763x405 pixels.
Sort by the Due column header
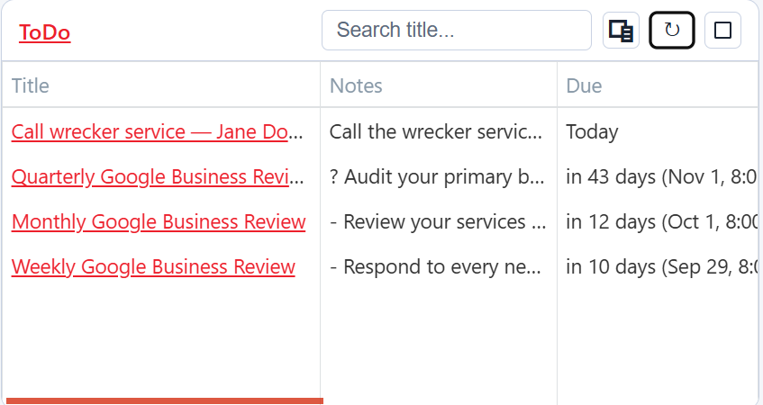pos(584,86)
